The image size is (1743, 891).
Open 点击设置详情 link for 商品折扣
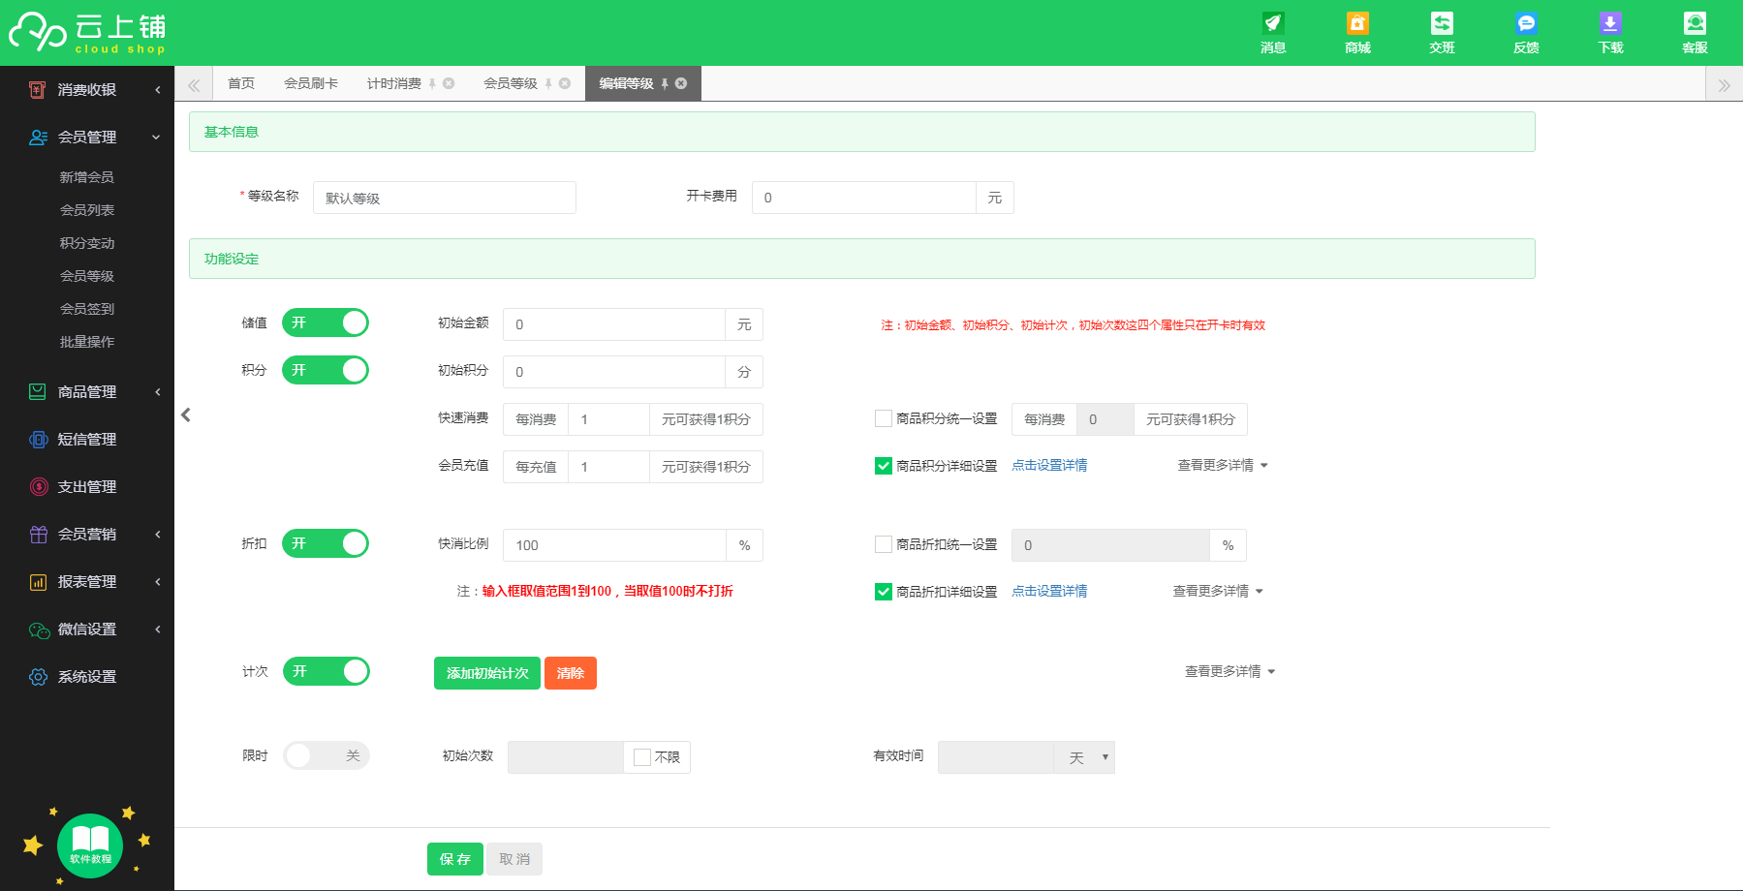pos(1049,591)
